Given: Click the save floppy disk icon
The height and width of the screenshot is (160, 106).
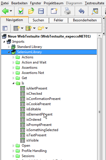Looking at the screenshot, I should tap(41, 11).
